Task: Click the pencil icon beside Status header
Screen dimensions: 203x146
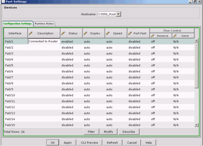Action: point(63,33)
